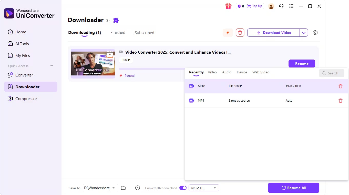Viewport: 349px width, 195px height.
Task: Open the Audio format tab
Action: pyautogui.click(x=227, y=72)
